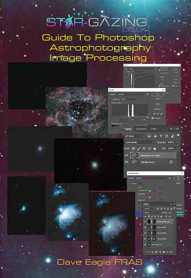Select the Background layer thumbnail
This screenshot has width=191, height=278.
[x=134, y=162]
